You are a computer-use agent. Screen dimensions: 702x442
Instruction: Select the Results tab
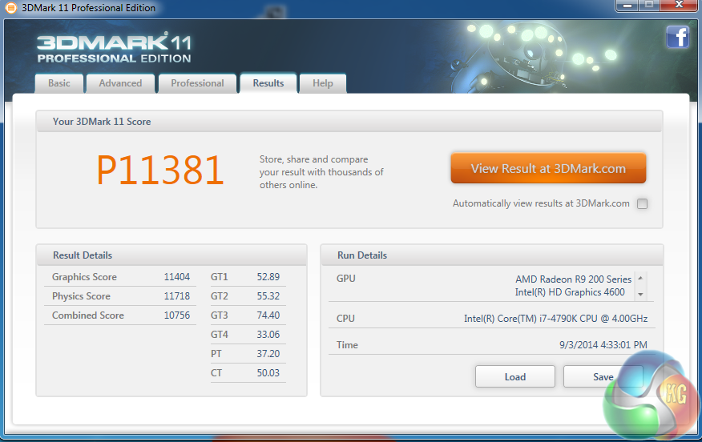[x=268, y=83]
